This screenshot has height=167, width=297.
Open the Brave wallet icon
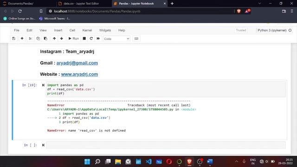(x=284, y=11)
